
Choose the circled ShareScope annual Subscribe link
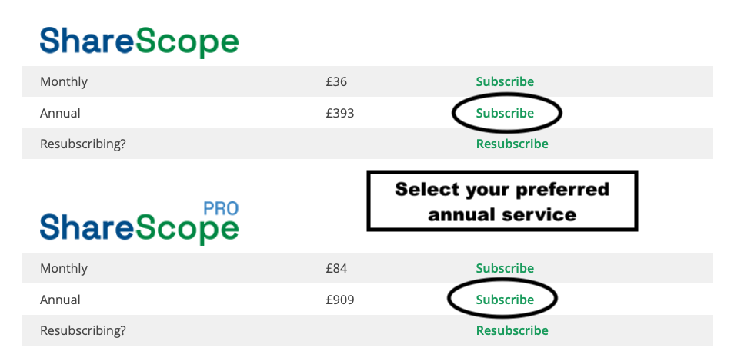click(505, 113)
